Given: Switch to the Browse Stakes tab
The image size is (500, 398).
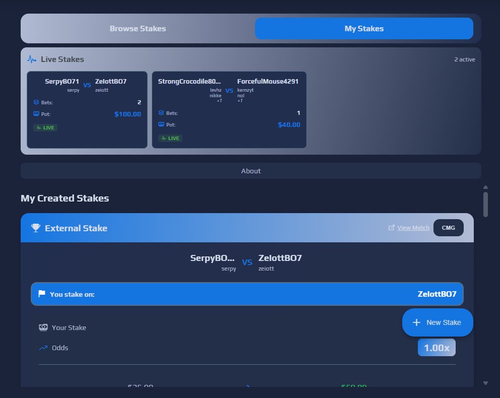Looking at the screenshot, I should (x=138, y=29).
